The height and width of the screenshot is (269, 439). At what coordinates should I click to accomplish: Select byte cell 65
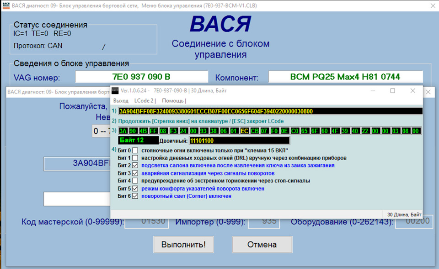tap(305, 131)
